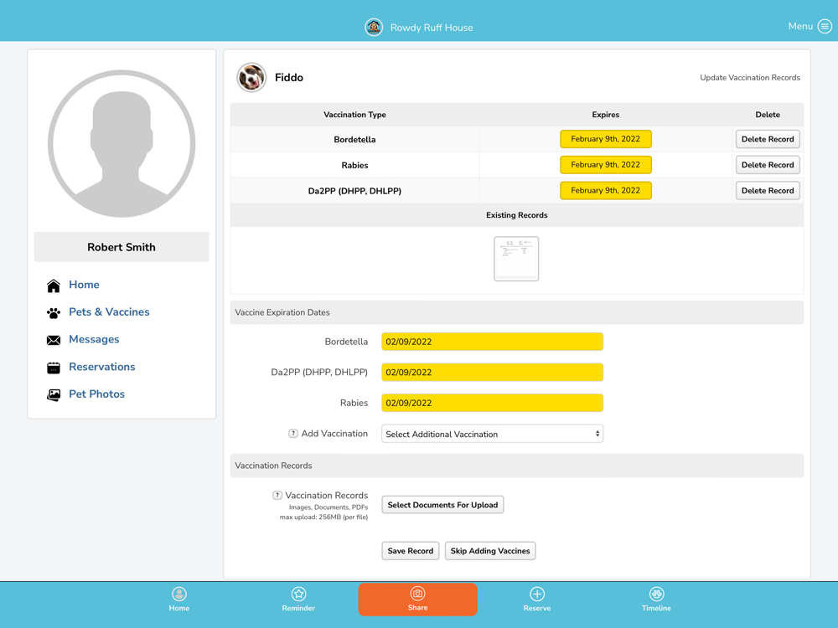Click the Bordetella cell in table
Screen dimensions: 838x628
pyautogui.click(x=354, y=139)
